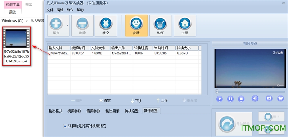Stop the video preview playback

pyautogui.click(x=241, y=99)
